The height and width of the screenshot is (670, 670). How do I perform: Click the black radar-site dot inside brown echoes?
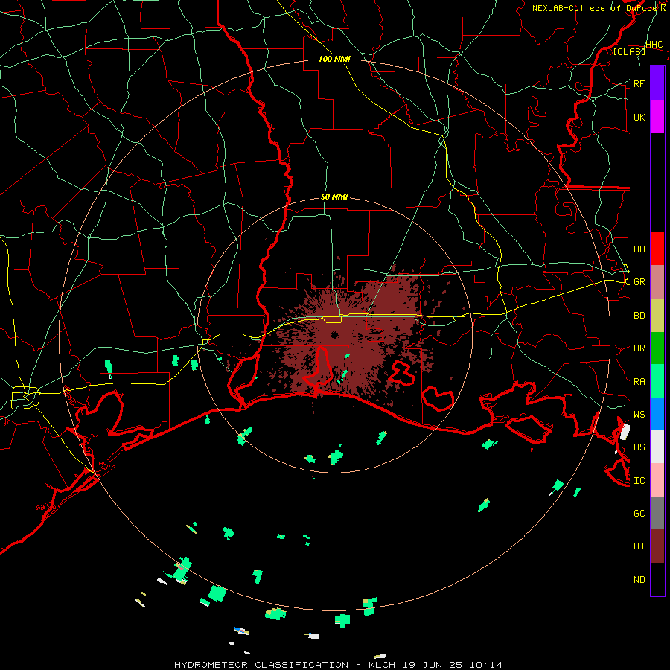pyautogui.click(x=334, y=334)
